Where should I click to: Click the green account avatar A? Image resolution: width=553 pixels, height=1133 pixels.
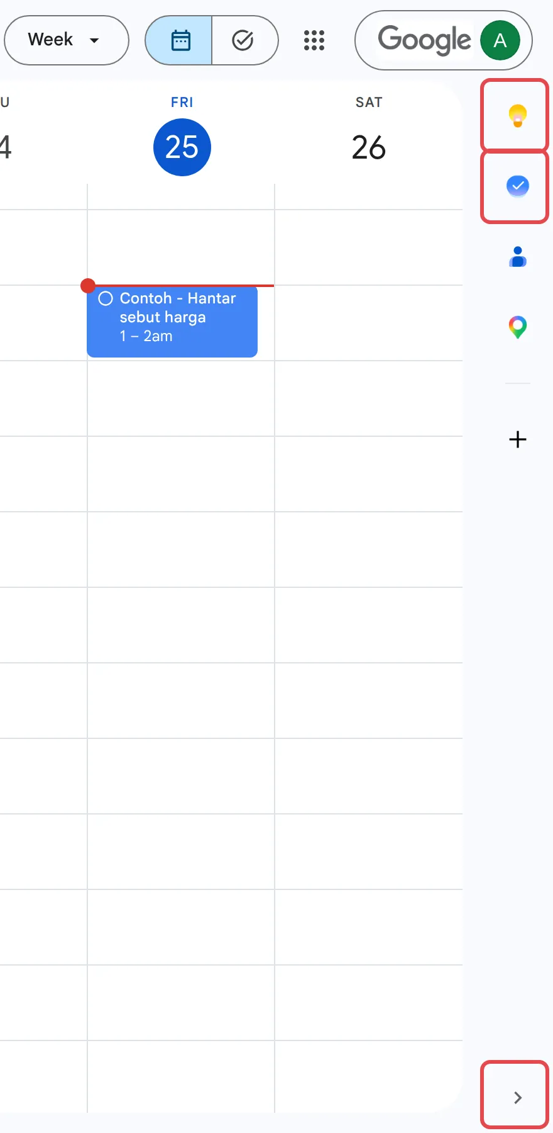click(500, 40)
